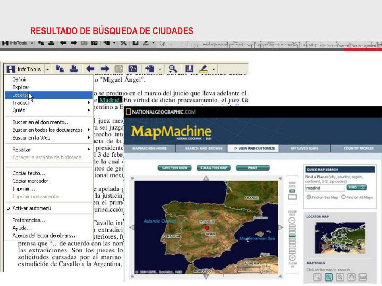Open the InfoTools dropdown arrow
Screen dimensions: 382x286
(47, 69)
